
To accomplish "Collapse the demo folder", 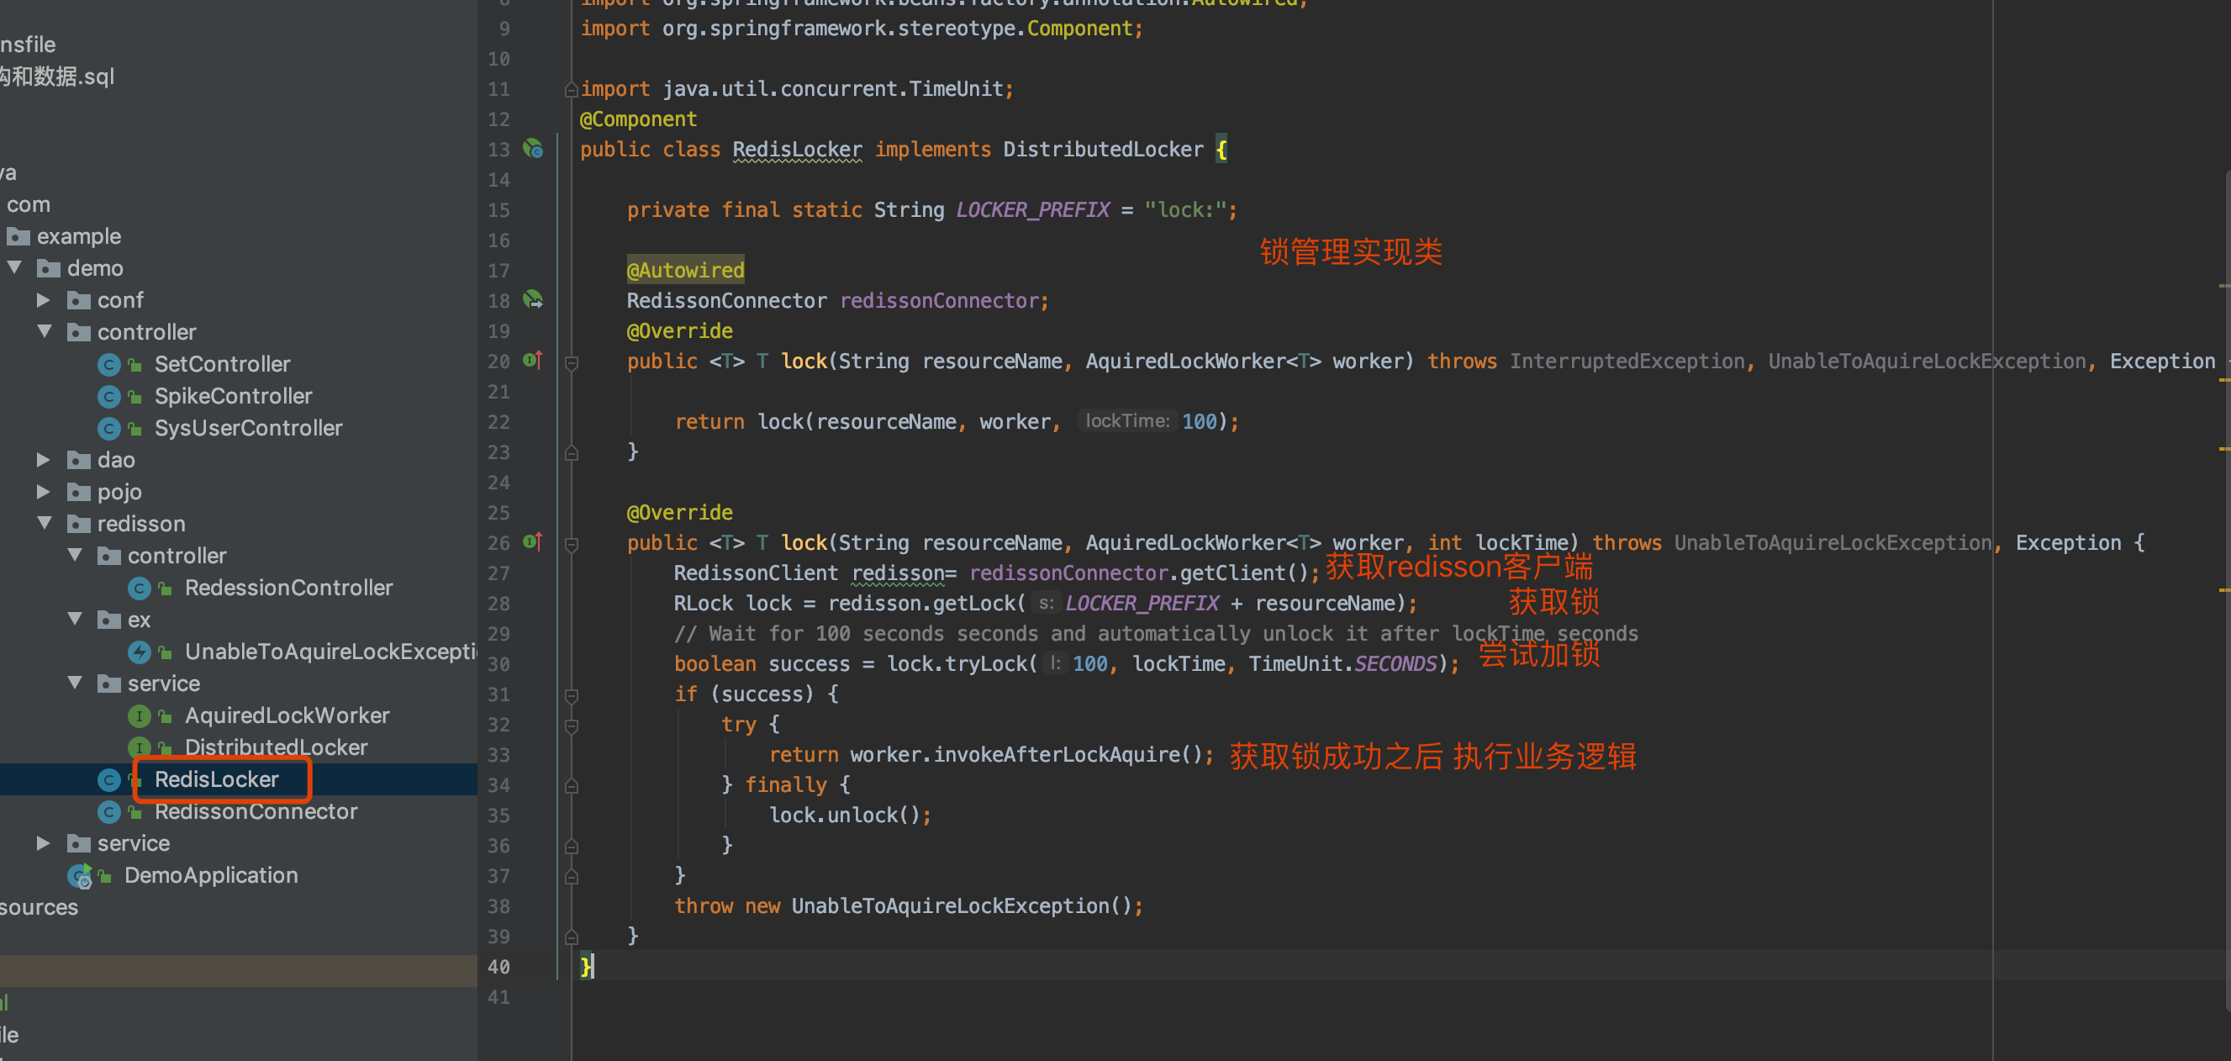I will click(15, 267).
